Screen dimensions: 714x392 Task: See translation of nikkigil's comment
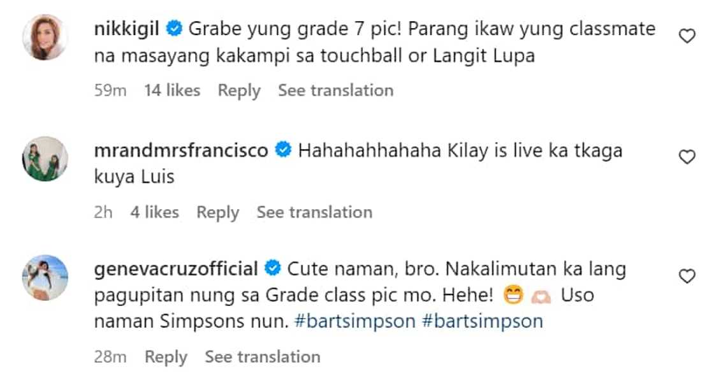coord(335,91)
